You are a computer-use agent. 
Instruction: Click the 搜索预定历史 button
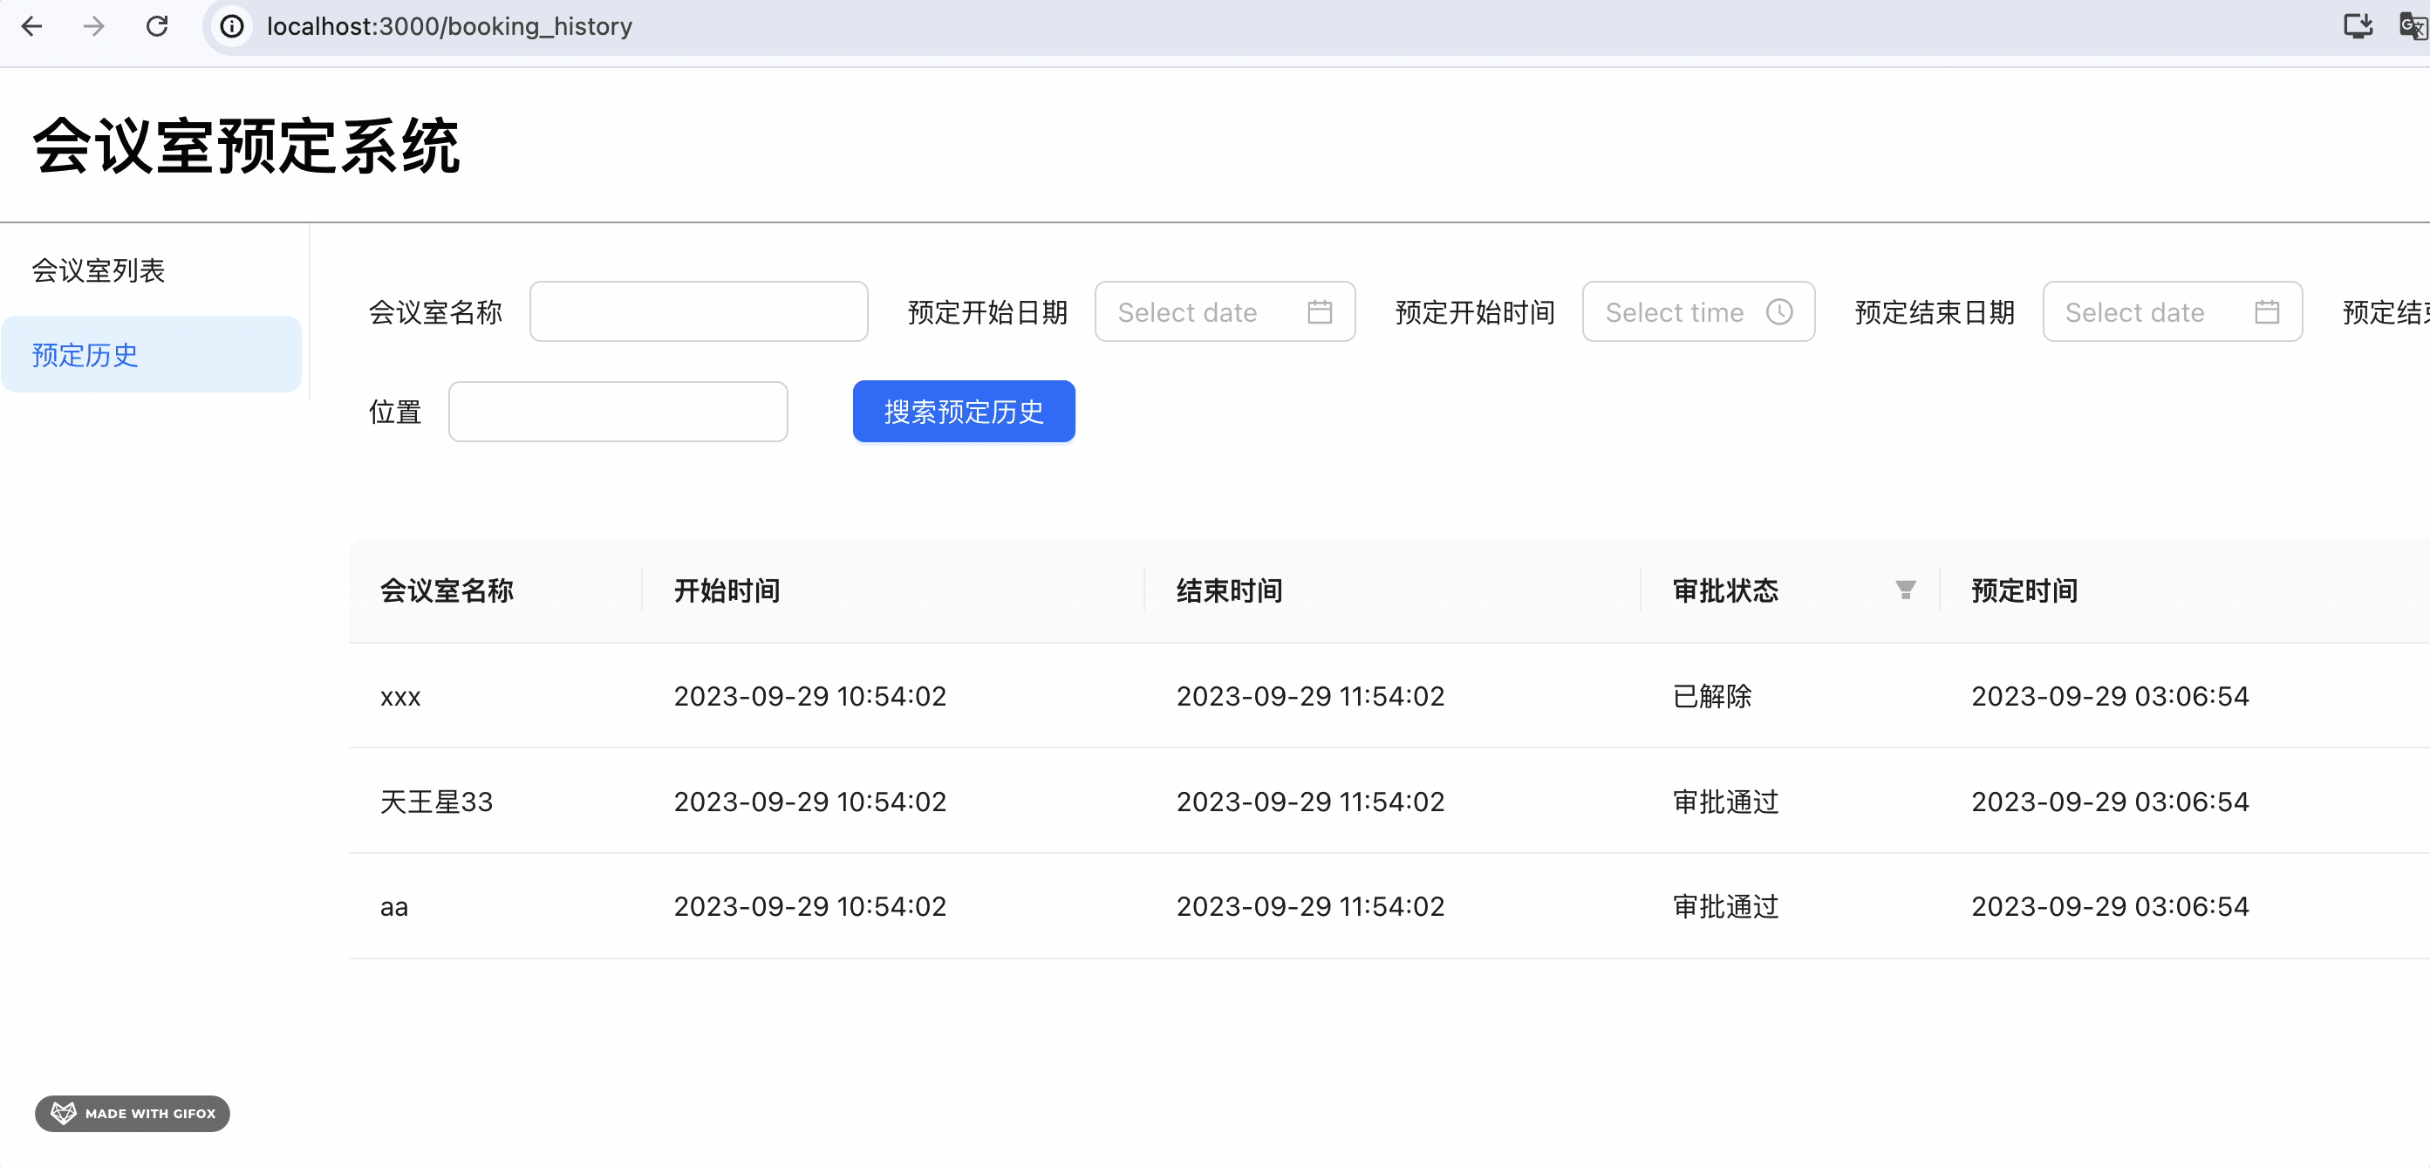coord(963,412)
